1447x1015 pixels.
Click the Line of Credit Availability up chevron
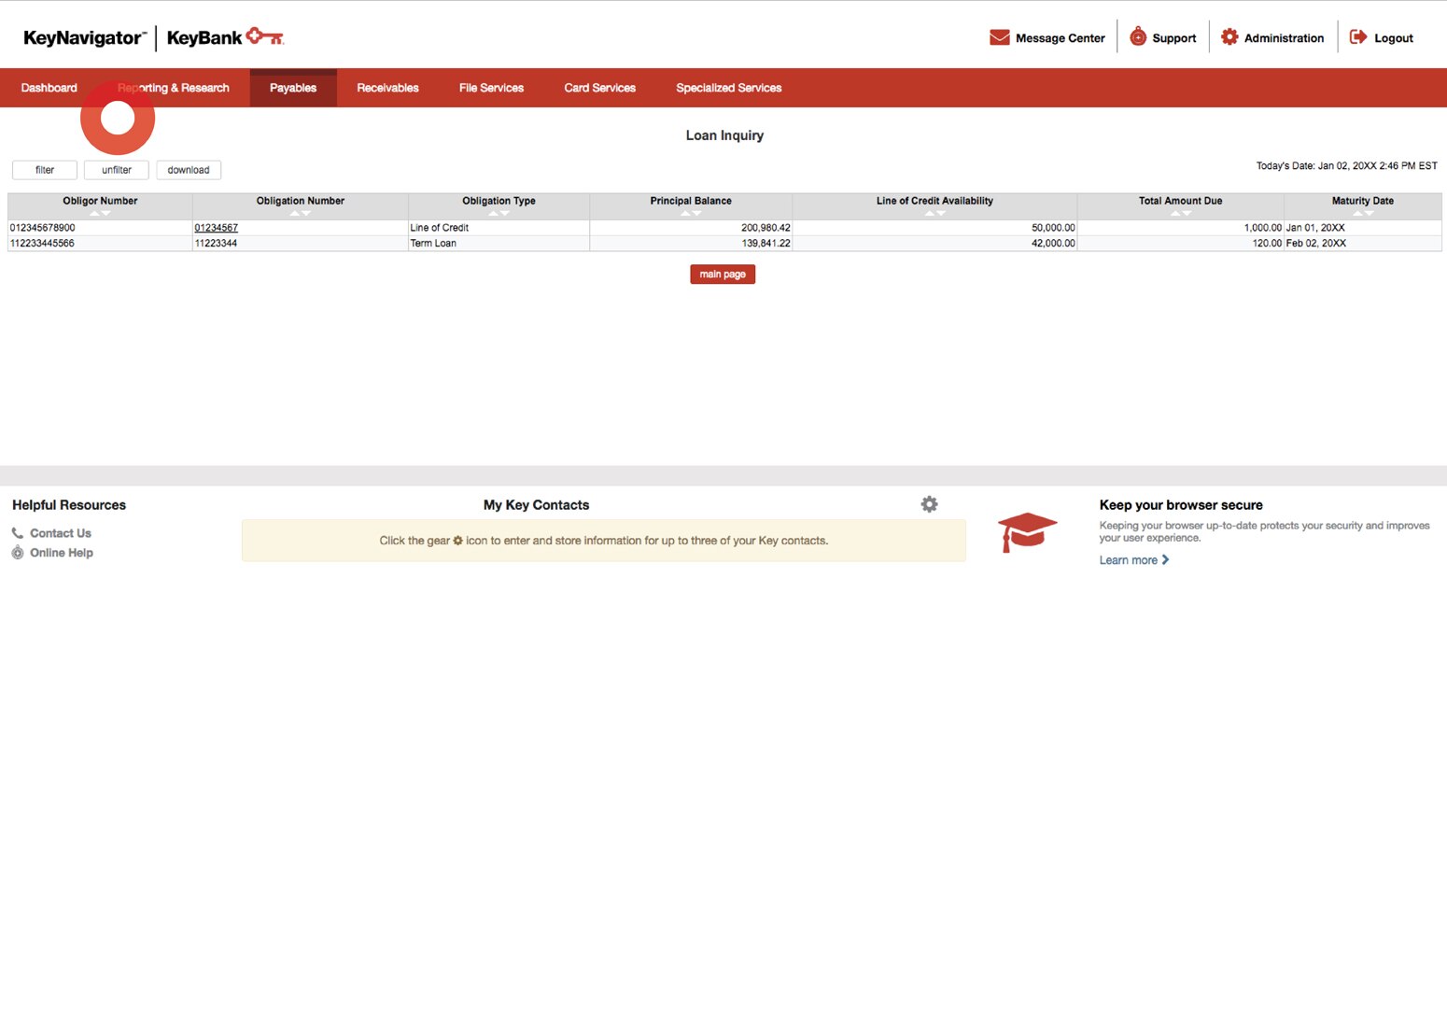928,212
